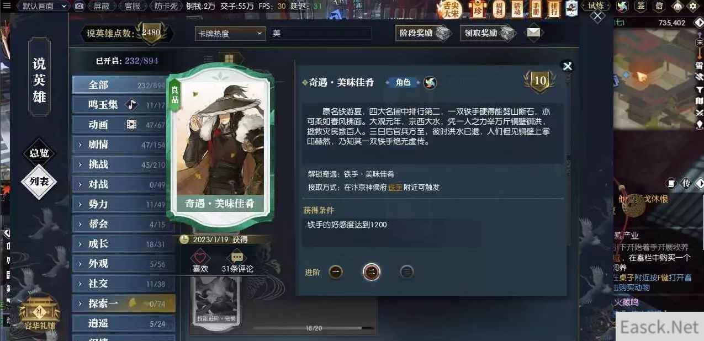The image size is (704, 341).
Task: Click the pinwheel icon beside 角色 tag
Action: pyautogui.click(x=430, y=83)
